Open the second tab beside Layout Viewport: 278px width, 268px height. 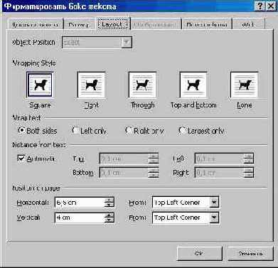click(x=78, y=25)
